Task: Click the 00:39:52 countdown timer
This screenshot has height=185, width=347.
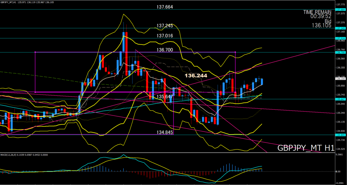Action: point(321,16)
